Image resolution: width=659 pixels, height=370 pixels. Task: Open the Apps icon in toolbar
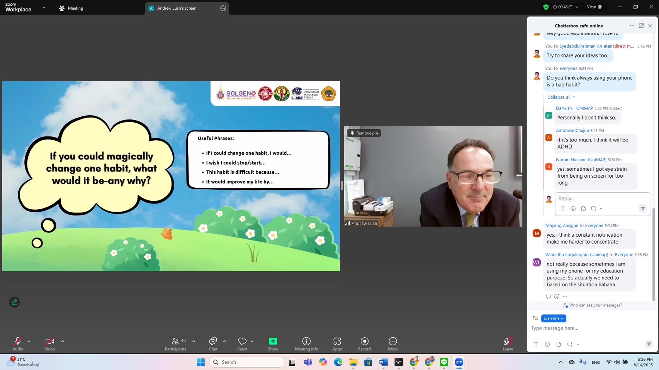(x=337, y=341)
